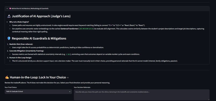Open the Your Final Choice dropdown
216x101 pixels.
38,92
